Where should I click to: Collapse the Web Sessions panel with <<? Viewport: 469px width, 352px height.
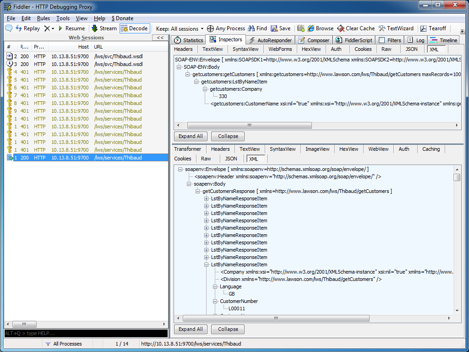(160, 38)
